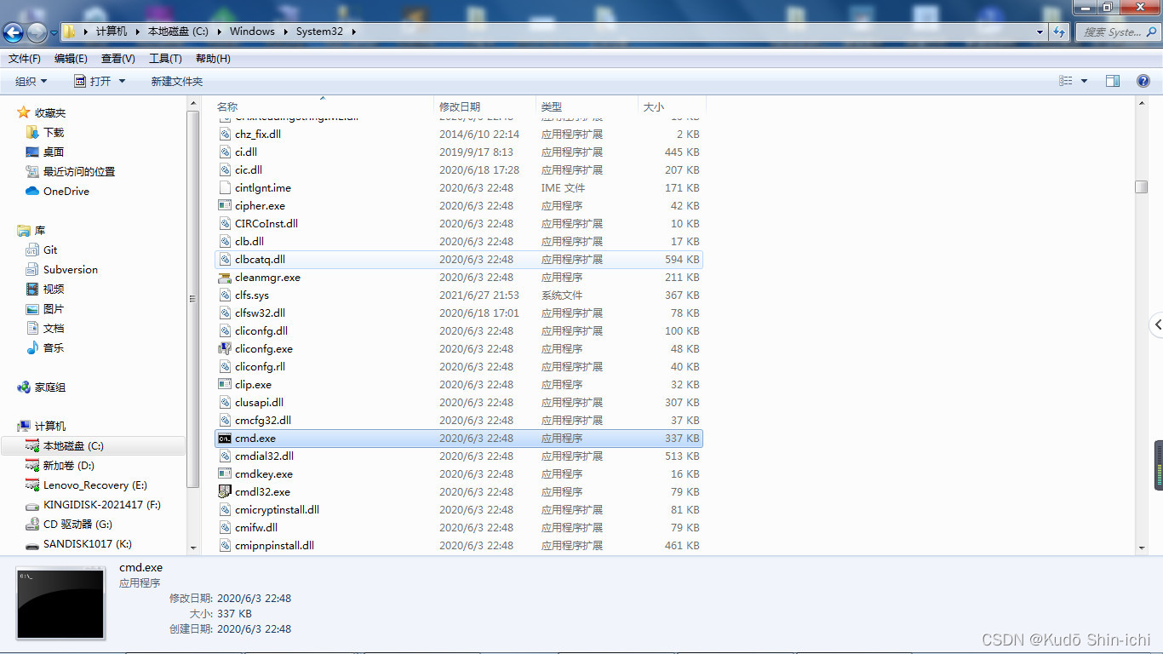
Task: Click the refresh button next to address bar
Action: coord(1059,32)
